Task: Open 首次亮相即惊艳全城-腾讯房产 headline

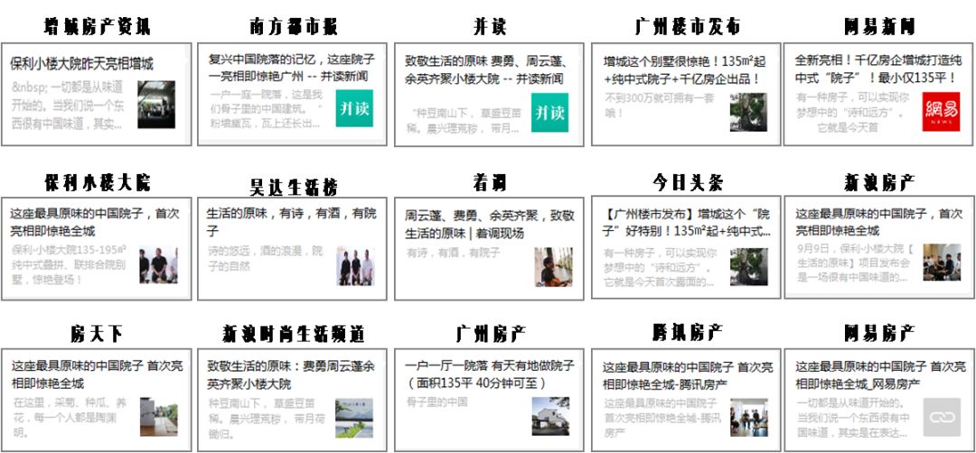Action: (x=689, y=375)
